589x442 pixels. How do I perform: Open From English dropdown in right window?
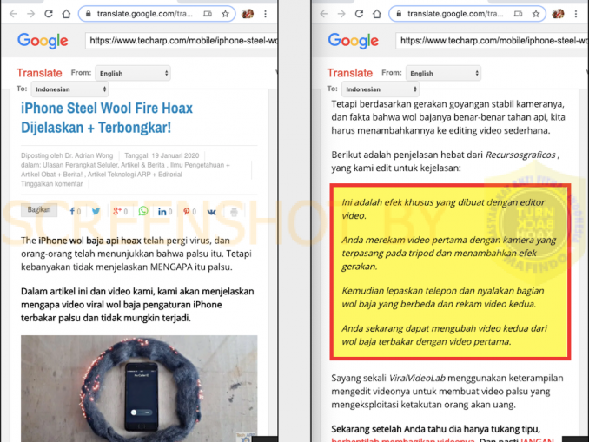[x=444, y=73]
